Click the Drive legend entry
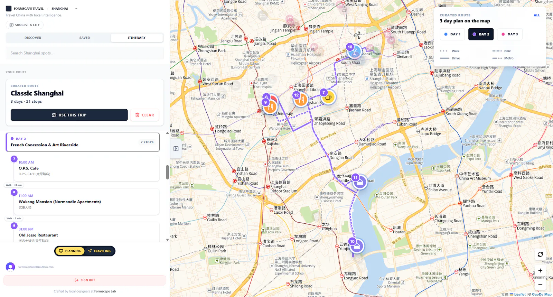This screenshot has height=297, width=553. click(x=450, y=58)
